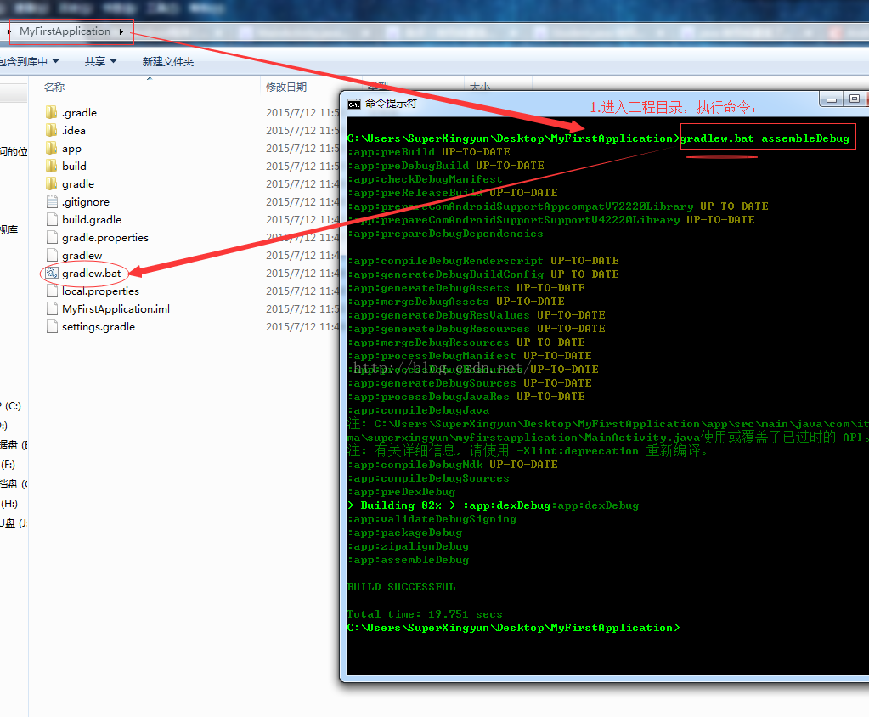Image resolution: width=869 pixels, height=717 pixels.
Task: Click MyFirstApplication in the address bar
Action: point(65,31)
